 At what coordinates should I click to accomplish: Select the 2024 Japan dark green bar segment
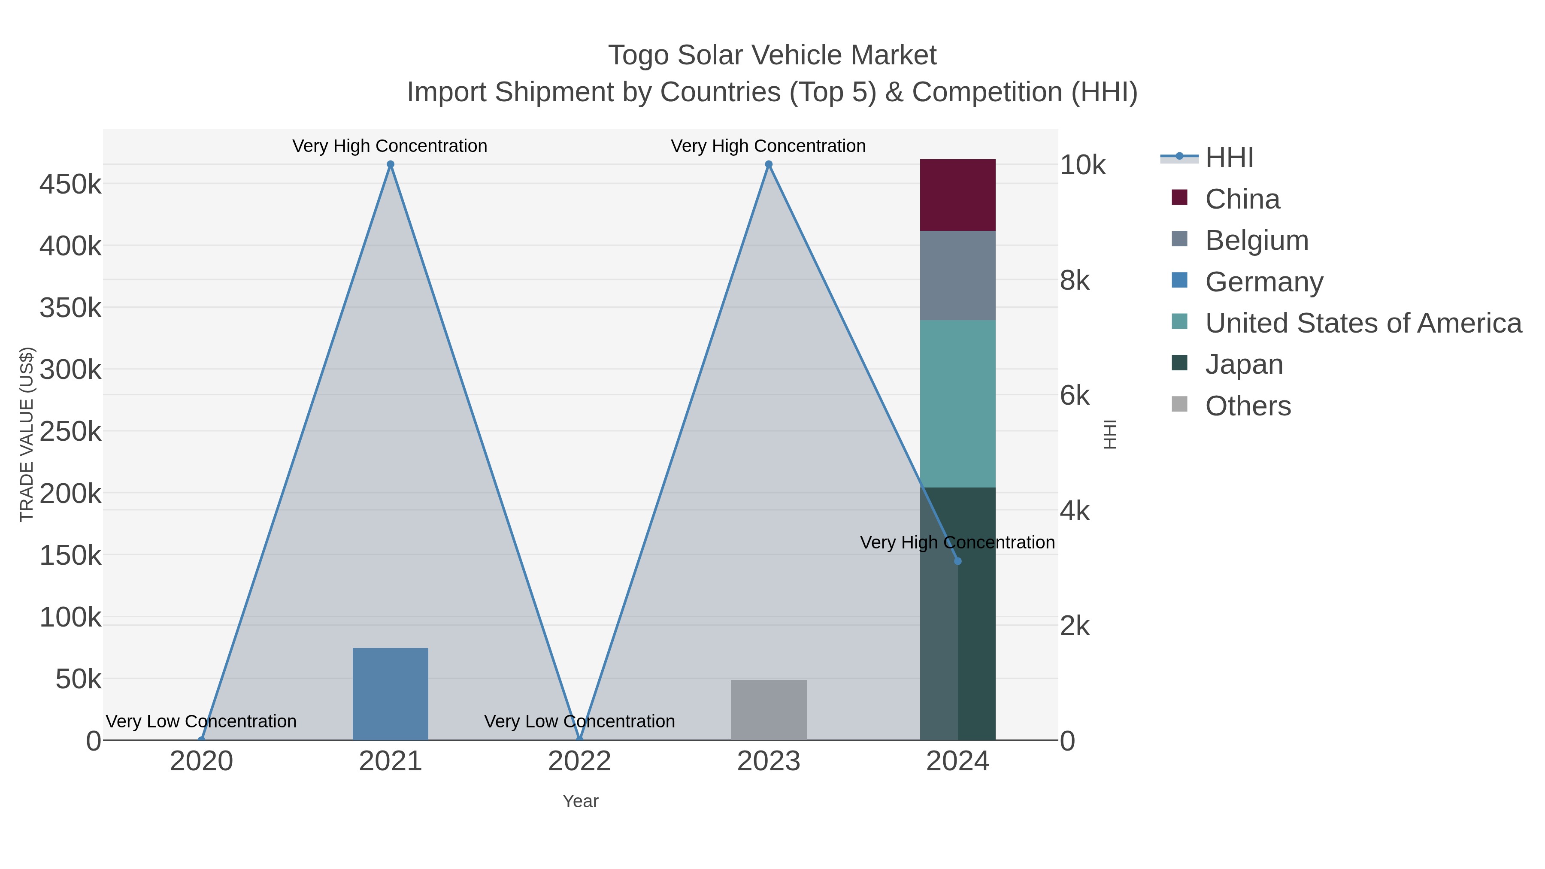coord(958,614)
